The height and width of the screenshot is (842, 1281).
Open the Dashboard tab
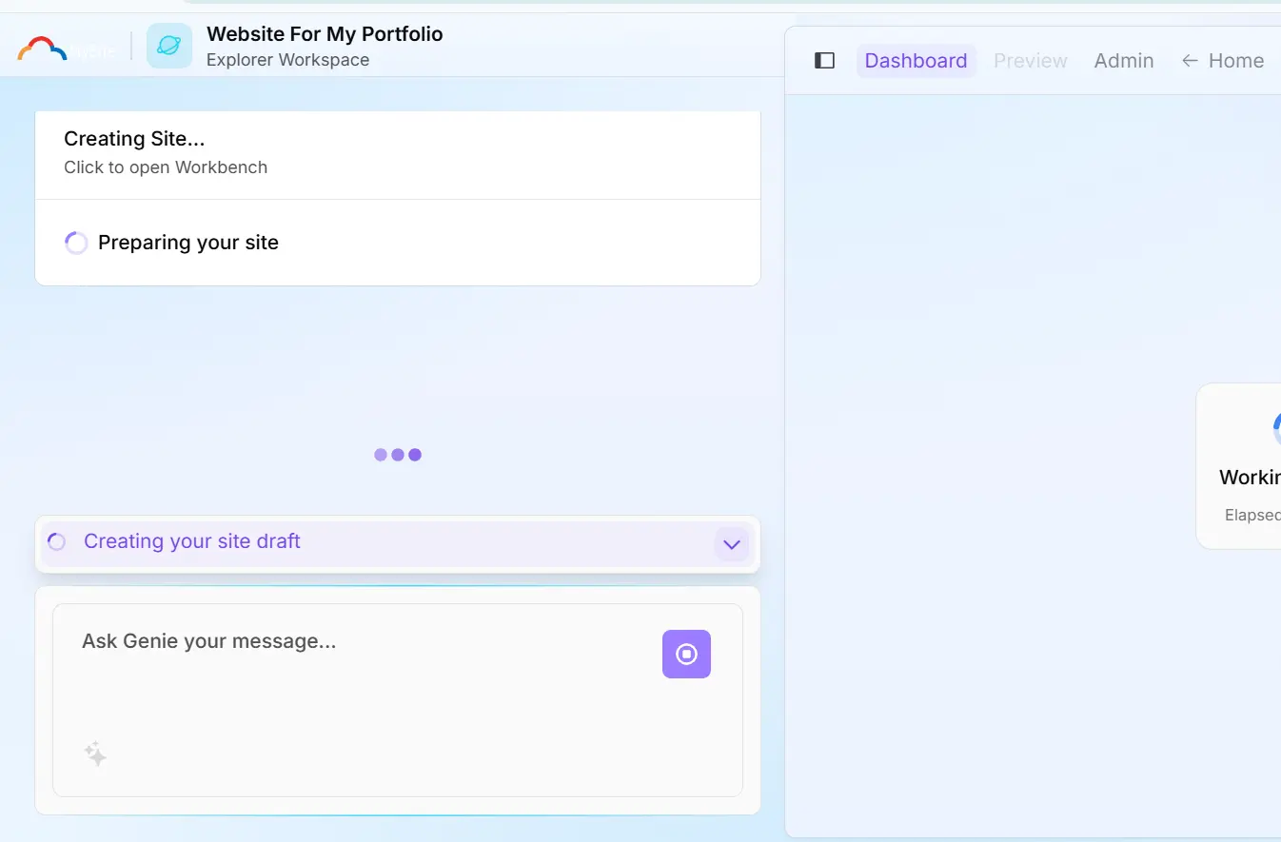click(x=916, y=61)
